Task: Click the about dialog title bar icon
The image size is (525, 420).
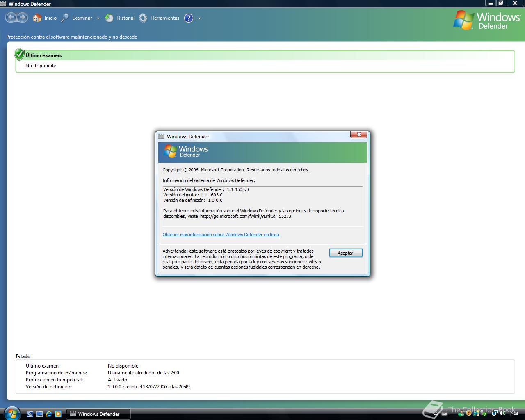Action: [x=161, y=136]
